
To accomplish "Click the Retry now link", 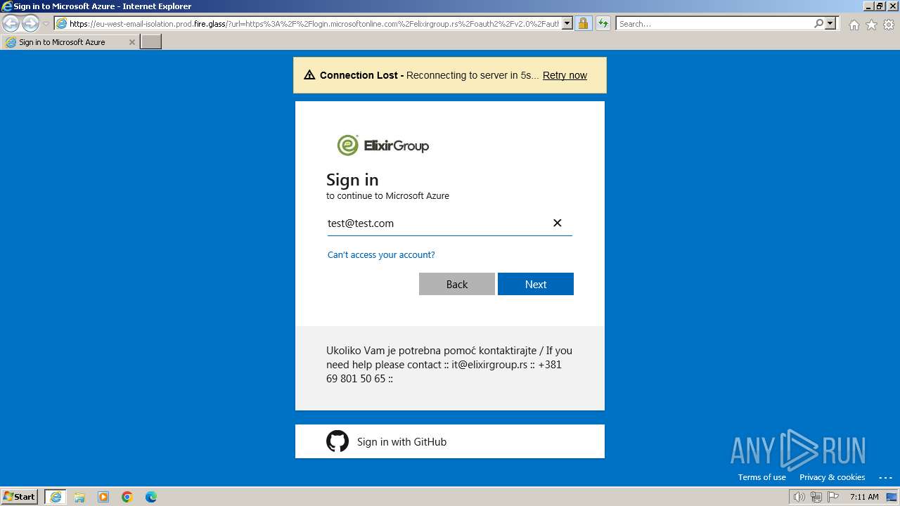I will [x=565, y=75].
